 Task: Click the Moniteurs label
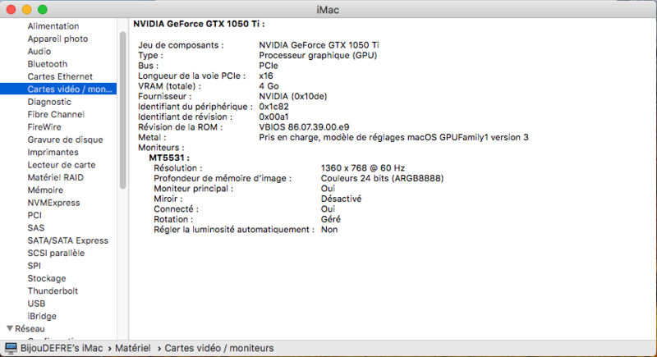(161, 148)
